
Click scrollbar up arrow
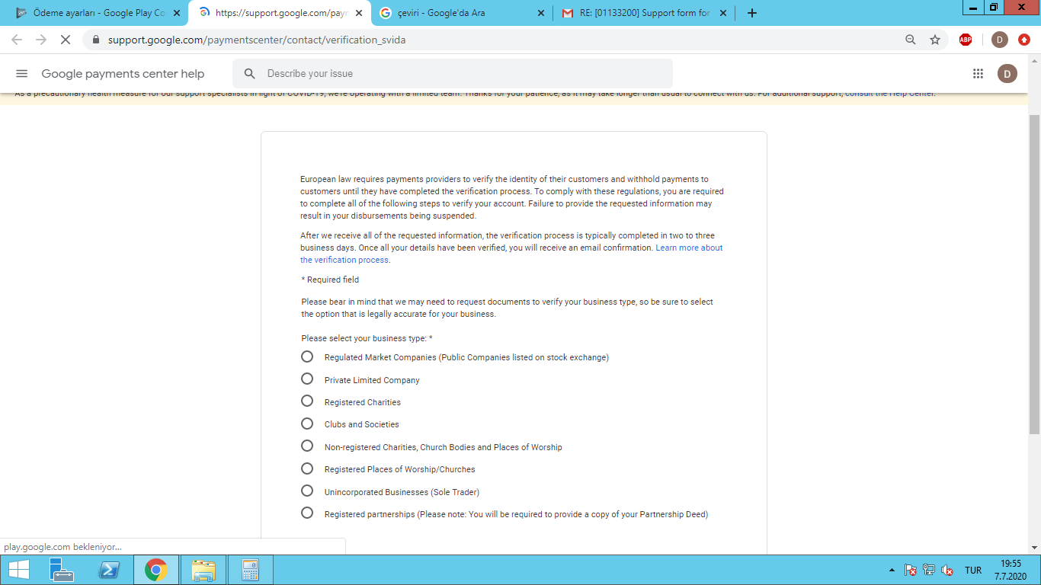click(1034, 61)
